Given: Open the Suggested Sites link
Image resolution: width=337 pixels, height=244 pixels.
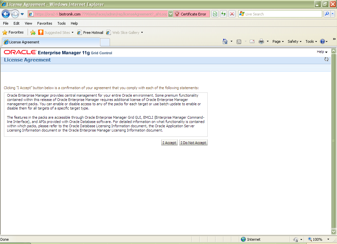Looking at the screenshot, I should click(x=56, y=33).
